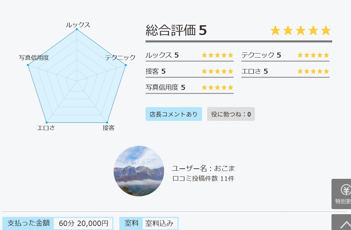Click the エロさ label under radar chart
The image size is (351, 230).
pyautogui.click(x=46, y=128)
